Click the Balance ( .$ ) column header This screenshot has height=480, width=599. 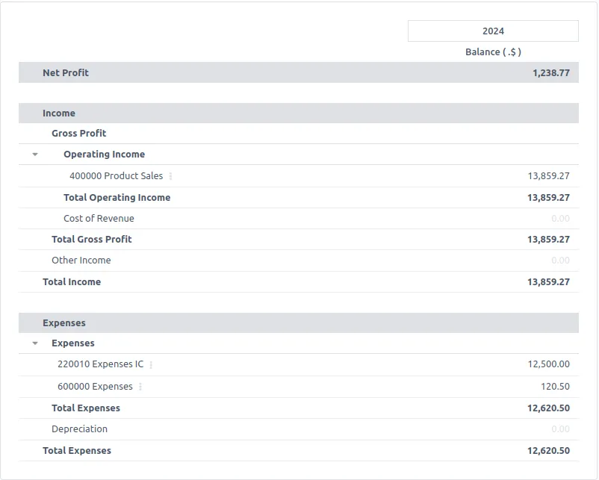[x=493, y=52]
